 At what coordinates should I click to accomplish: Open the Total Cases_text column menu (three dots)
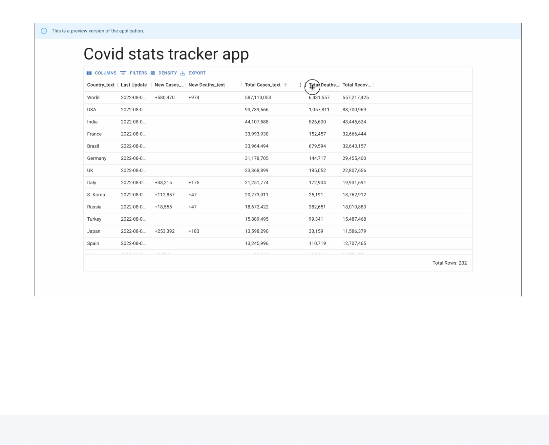(300, 85)
